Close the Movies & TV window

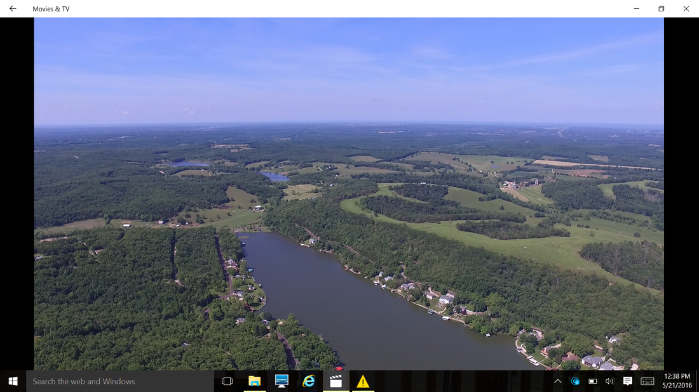tap(686, 8)
